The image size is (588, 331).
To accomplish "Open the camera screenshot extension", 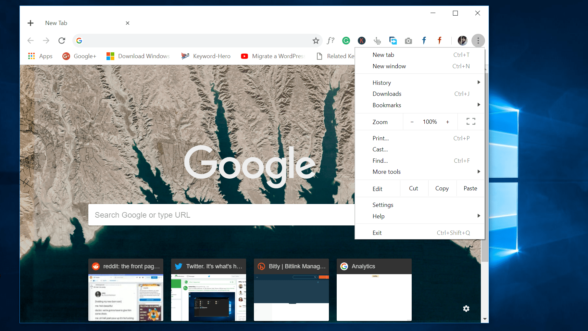I will click(x=408, y=41).
